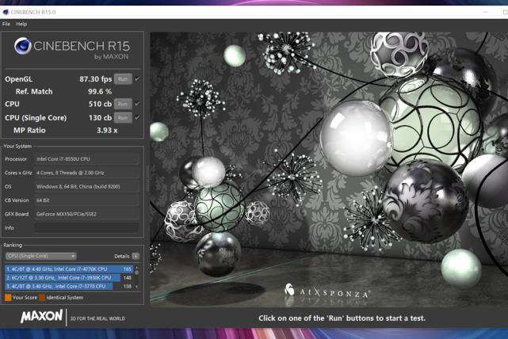Screen dimensions: 508x339
Task: Click the ranking list scroll down arrow
Action: pos(136,287)
